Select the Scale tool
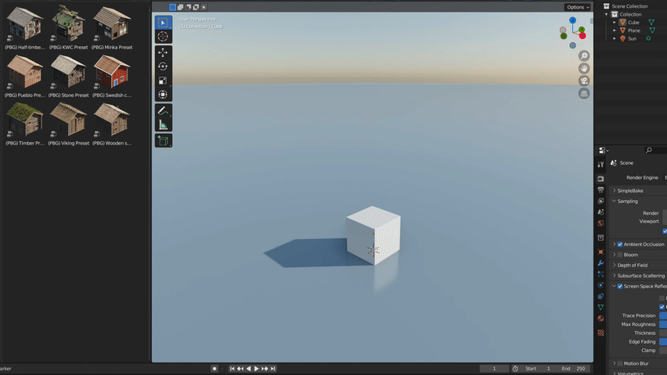This screenshot has width=667, height=375. click(163, 80)
